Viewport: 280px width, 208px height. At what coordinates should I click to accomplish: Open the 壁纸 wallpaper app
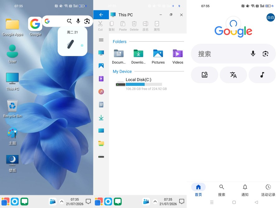(12, 163)
